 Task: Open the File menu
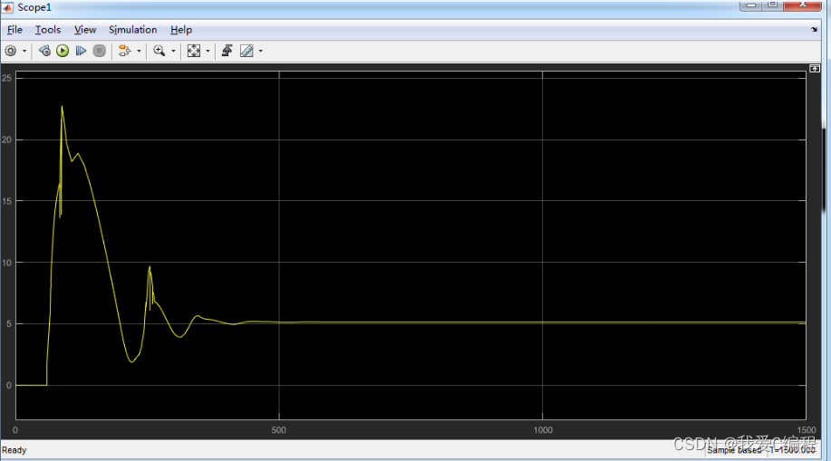coord(14,30)
